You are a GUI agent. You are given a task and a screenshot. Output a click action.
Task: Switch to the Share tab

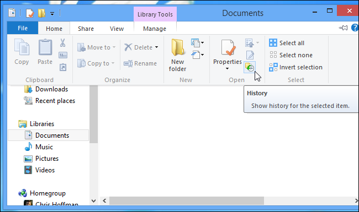(86, 29)
